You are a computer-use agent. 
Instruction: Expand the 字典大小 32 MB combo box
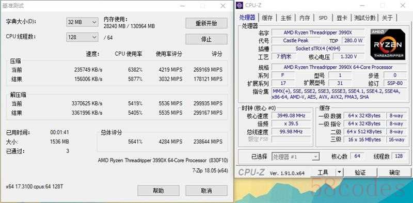point(82,22)
